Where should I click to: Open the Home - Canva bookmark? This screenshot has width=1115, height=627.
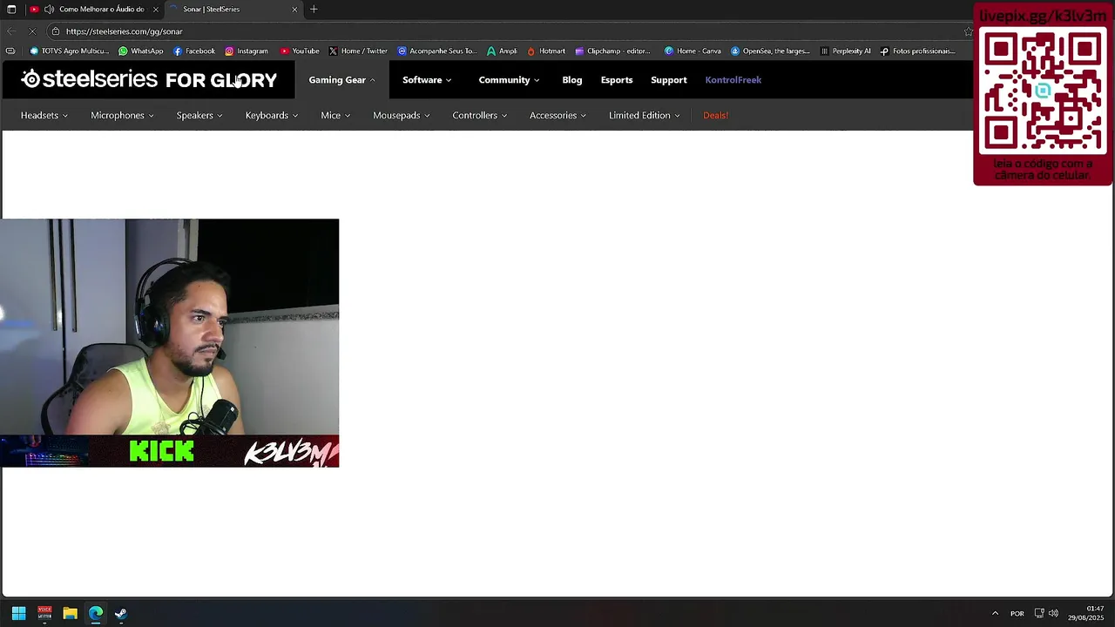(x=693, y=51)
